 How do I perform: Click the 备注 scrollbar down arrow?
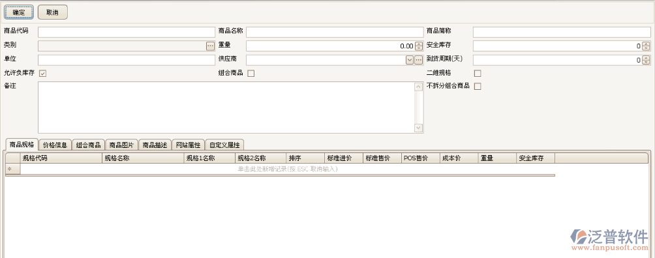[x=418, y=128]
